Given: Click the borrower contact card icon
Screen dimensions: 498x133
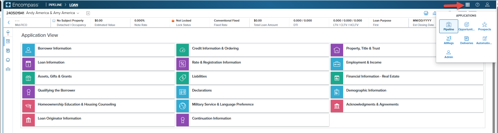Looking at the screenshot, I should 88,13.
